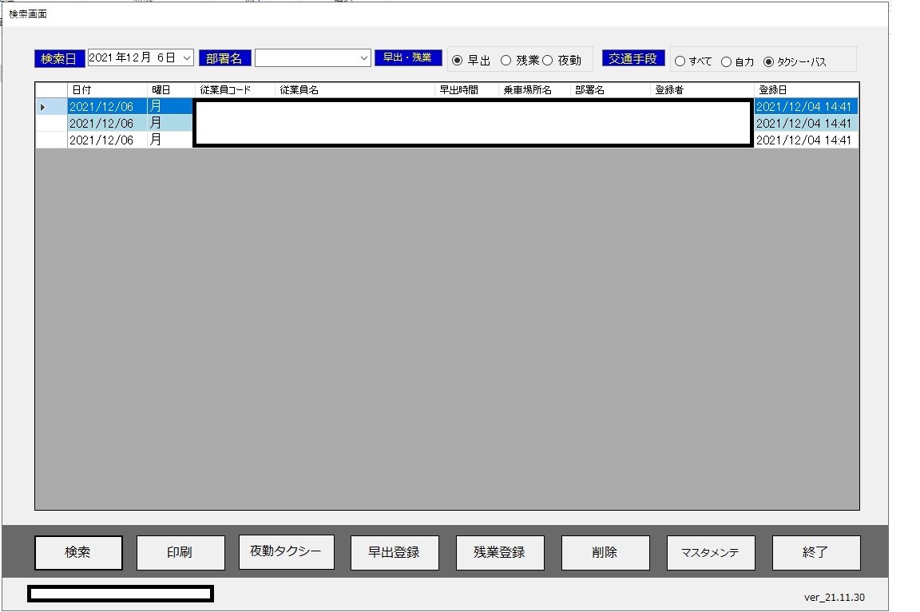Click the 登録日 column header
920x612 pixels.
pos(806,89)
